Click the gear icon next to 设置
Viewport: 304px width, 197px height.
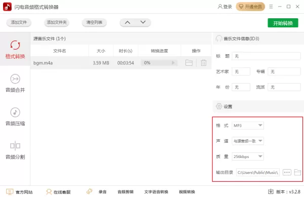click(x=219, y=106)
